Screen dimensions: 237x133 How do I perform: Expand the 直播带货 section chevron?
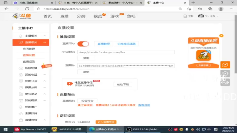[45, 120]
